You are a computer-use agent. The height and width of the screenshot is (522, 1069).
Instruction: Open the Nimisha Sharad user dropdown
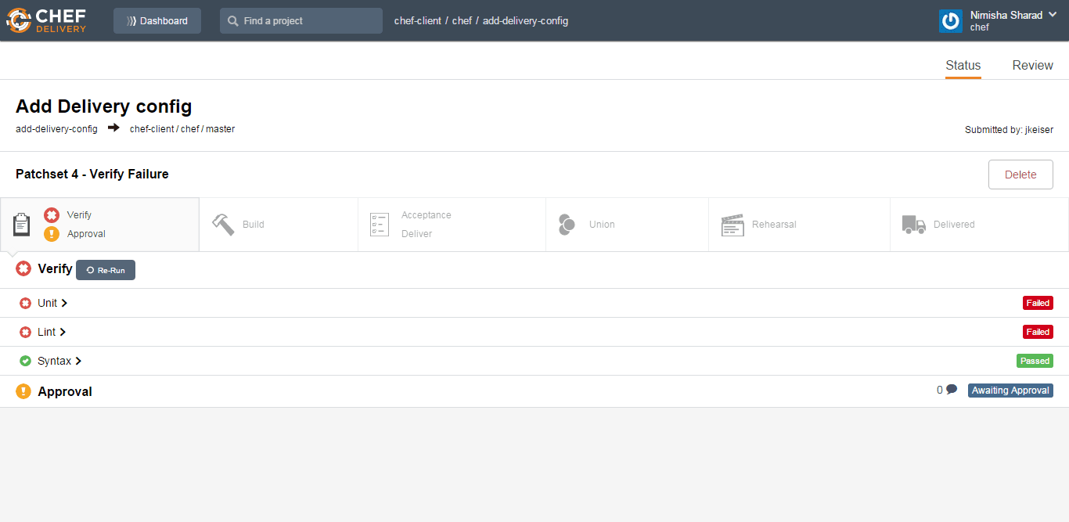click(1013, 16)
